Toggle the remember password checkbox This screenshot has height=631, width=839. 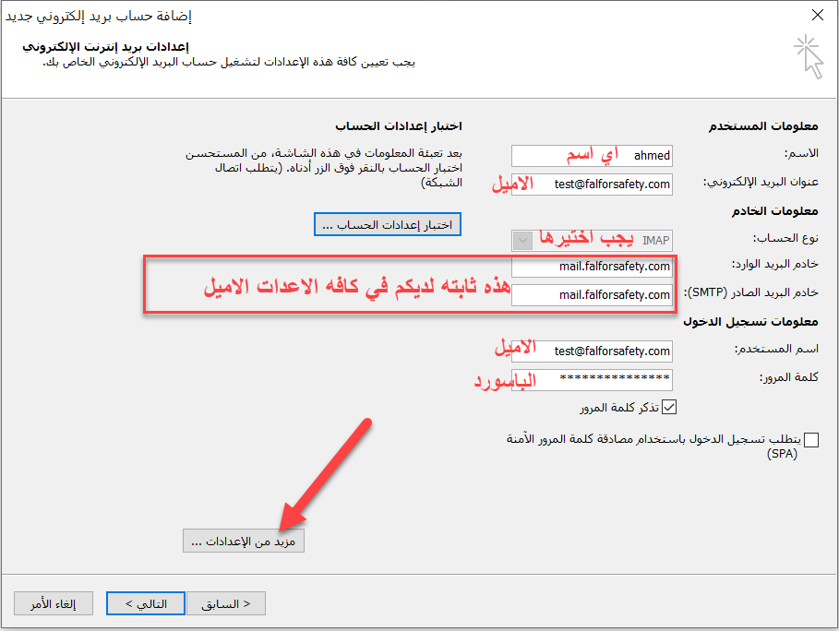[x=670, y=407]
